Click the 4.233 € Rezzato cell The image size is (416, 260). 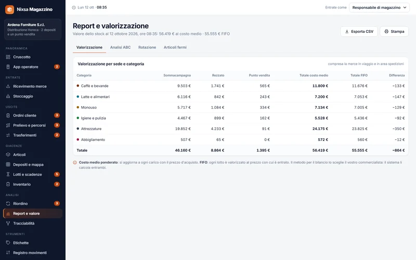pos(217,128)
